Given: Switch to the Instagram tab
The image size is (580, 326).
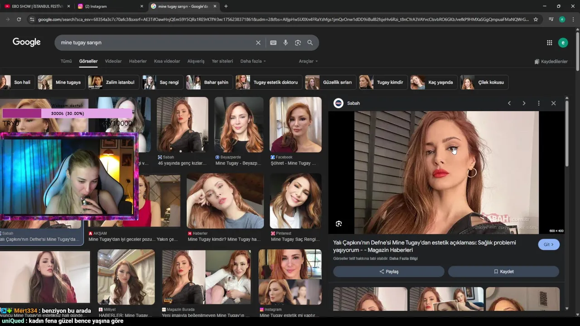Looking at the screenshot, I should coord(111,6).
